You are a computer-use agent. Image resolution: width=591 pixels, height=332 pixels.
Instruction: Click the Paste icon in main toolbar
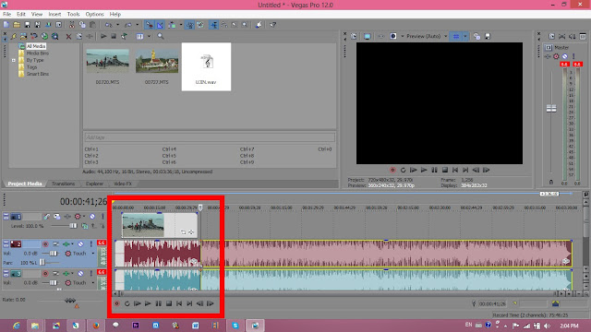(x=92, y=25)
